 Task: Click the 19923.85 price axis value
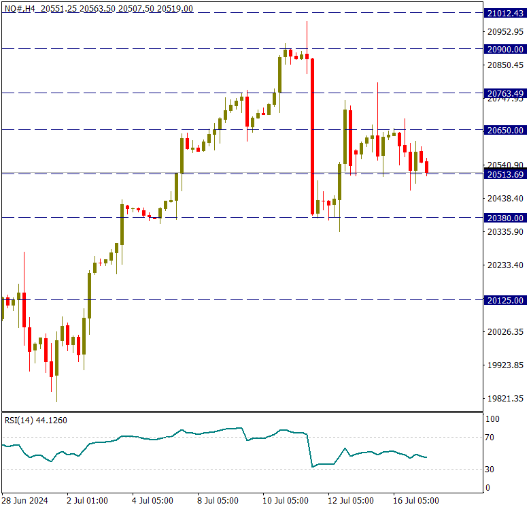click(x=505, y=365)
